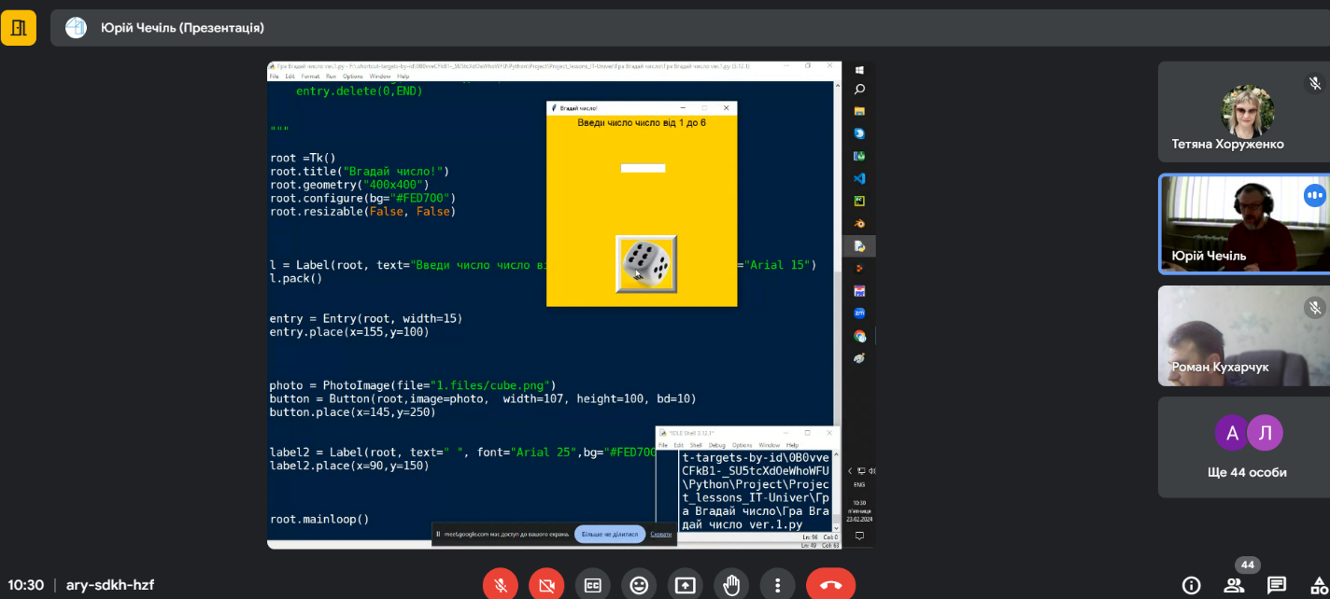Unmute the microphone in the call bar
The image size is (1330, 599).
(x=501, y=585)
